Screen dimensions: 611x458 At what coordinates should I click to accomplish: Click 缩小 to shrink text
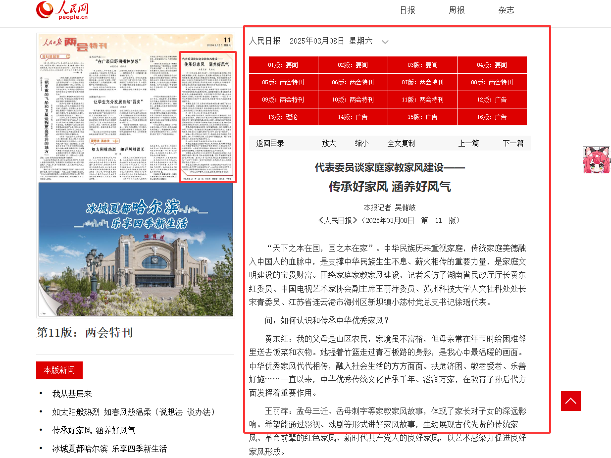(x=361, y=143)
